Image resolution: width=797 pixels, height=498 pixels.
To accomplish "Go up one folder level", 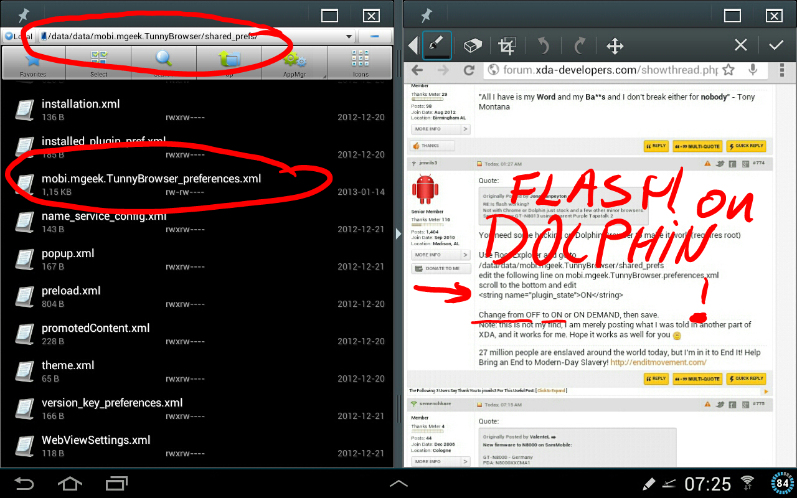I will [x=229, y=63].
